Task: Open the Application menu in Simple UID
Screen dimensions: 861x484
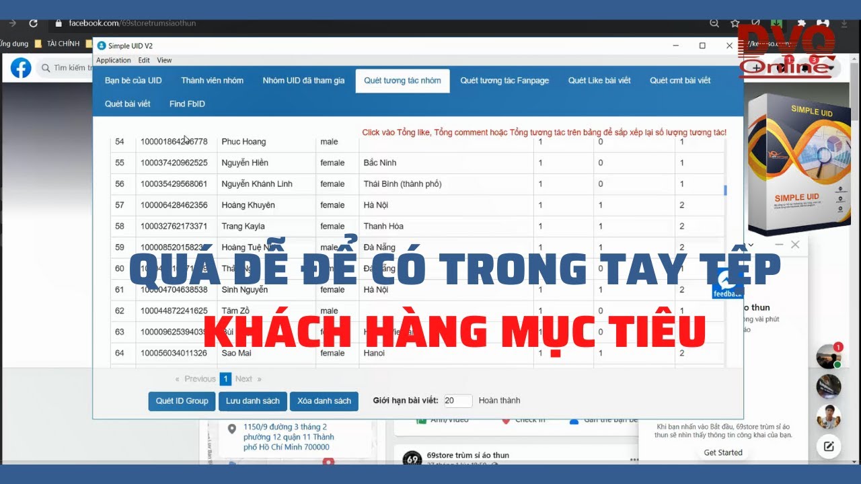Action: click(x=114, y=60)
